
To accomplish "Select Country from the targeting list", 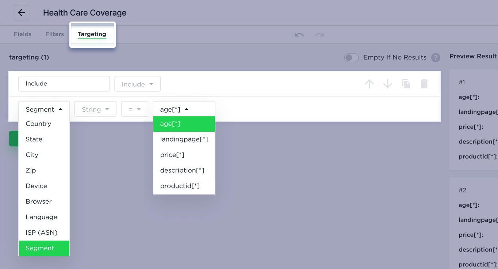I will click(x=38, y=124).
